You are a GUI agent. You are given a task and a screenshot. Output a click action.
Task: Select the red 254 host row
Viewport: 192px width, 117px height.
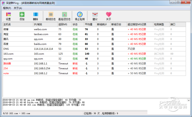(x=94, y=68)
